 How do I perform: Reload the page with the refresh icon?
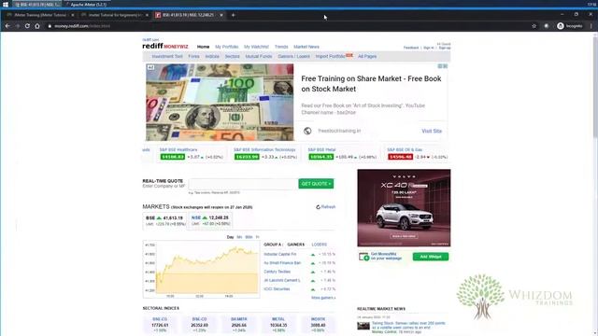click(x=27, y=26)
